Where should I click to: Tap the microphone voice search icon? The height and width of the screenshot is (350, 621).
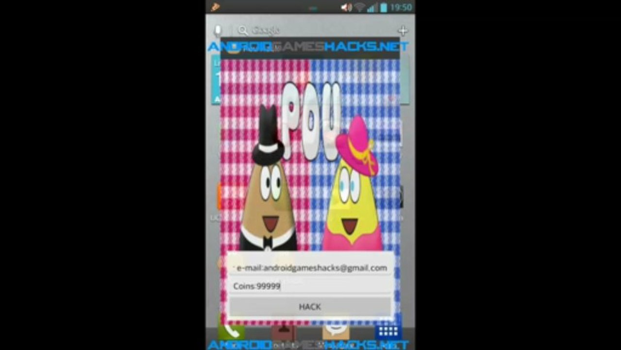[218, 31]
